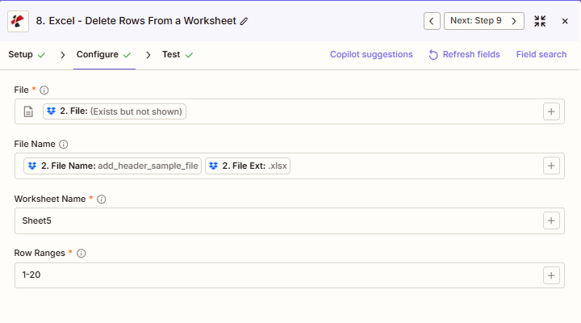Click the Excel app logo icon
The width and height of the screenshot is (581, 323).
18,21
